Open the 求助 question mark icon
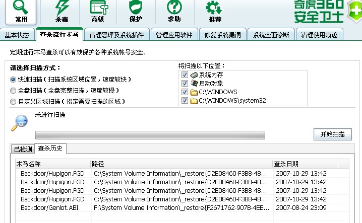362x223 pixels. pos(174,8)
